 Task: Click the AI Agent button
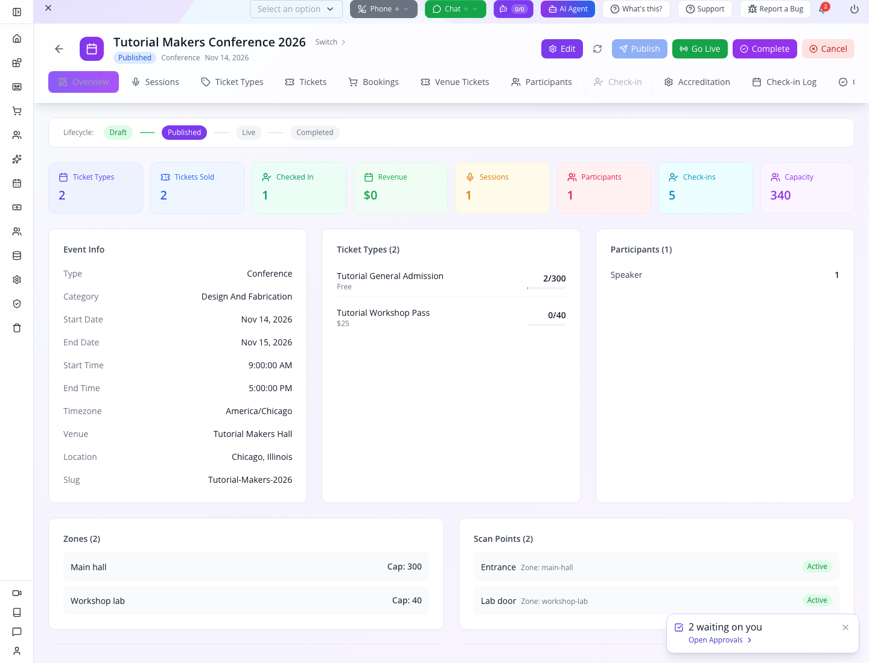click(x=568, y=9)
